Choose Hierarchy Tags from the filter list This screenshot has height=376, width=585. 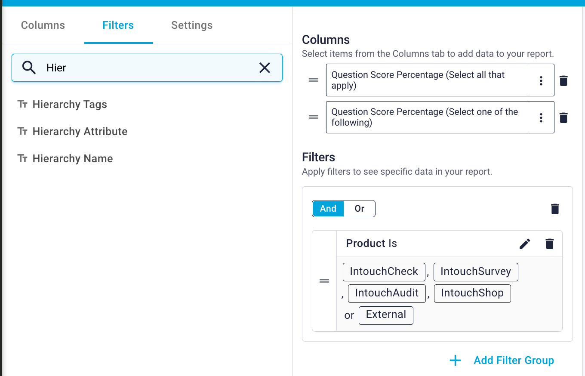coord(70,105)
